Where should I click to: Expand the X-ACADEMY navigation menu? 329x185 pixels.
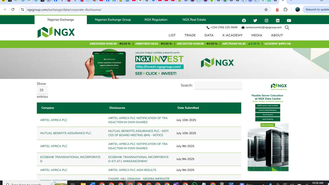pyautogui.click(x=232, y=35)
